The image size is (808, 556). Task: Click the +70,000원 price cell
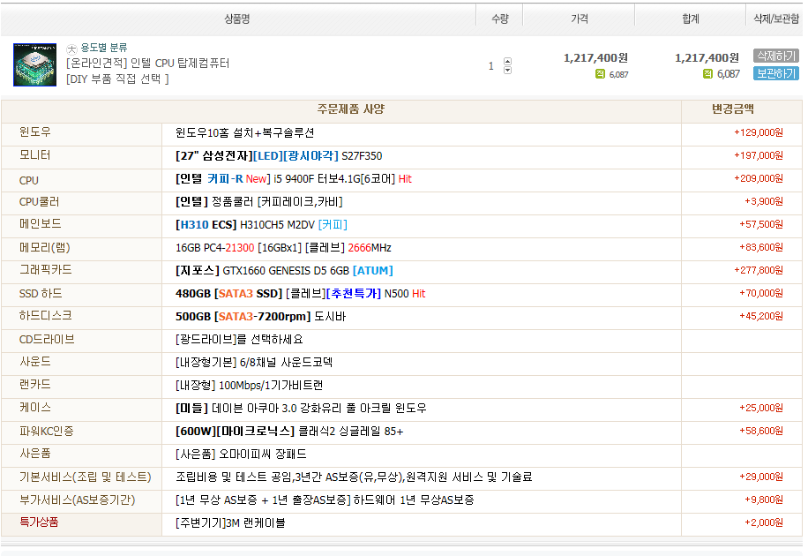pos(761,293)
